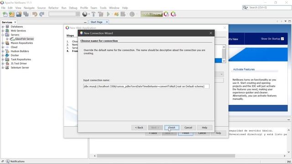Minimize the Services panel

[x=85, y=22]
